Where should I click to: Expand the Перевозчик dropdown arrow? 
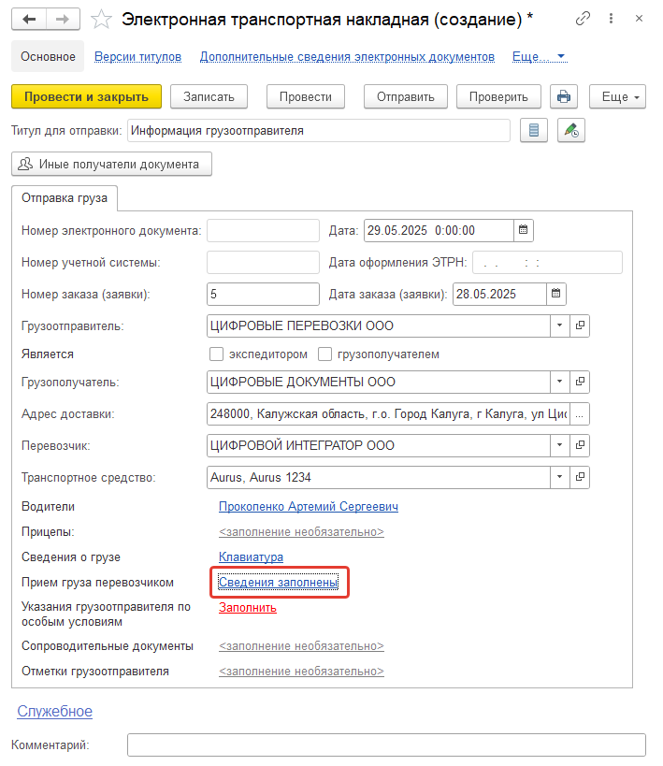click(x=560, y=445)
